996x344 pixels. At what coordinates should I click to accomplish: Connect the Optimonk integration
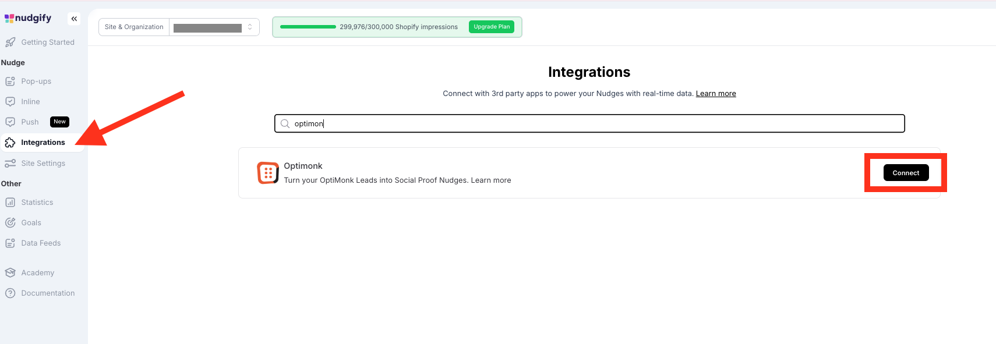(x=906, y=173)
